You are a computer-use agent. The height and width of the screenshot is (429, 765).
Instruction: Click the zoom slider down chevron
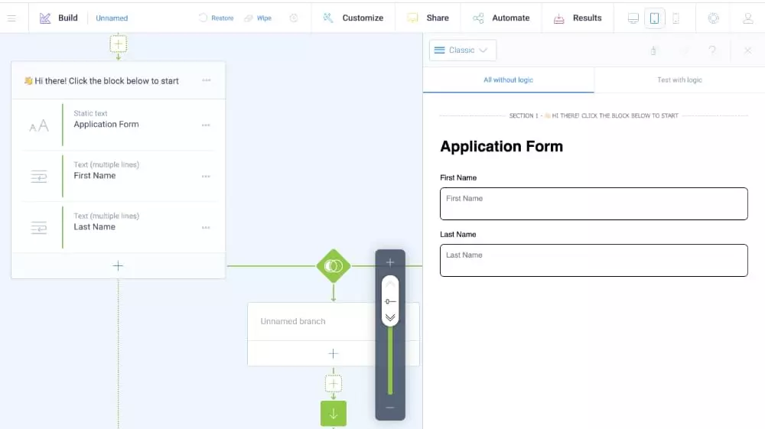[x=390, y=317]
